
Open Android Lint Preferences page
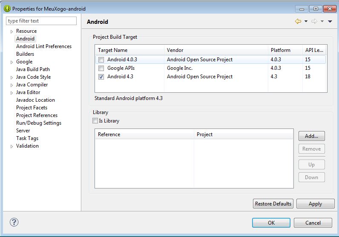tap(44, 46)
